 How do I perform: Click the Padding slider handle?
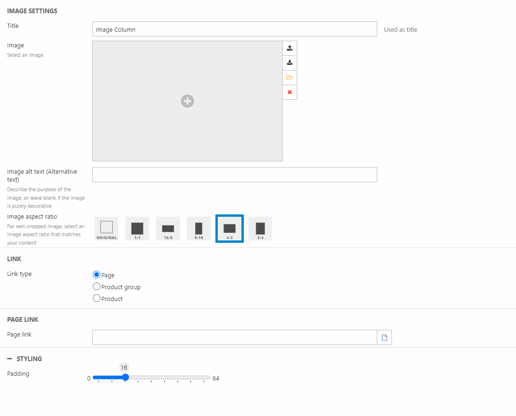pos(125,378)
